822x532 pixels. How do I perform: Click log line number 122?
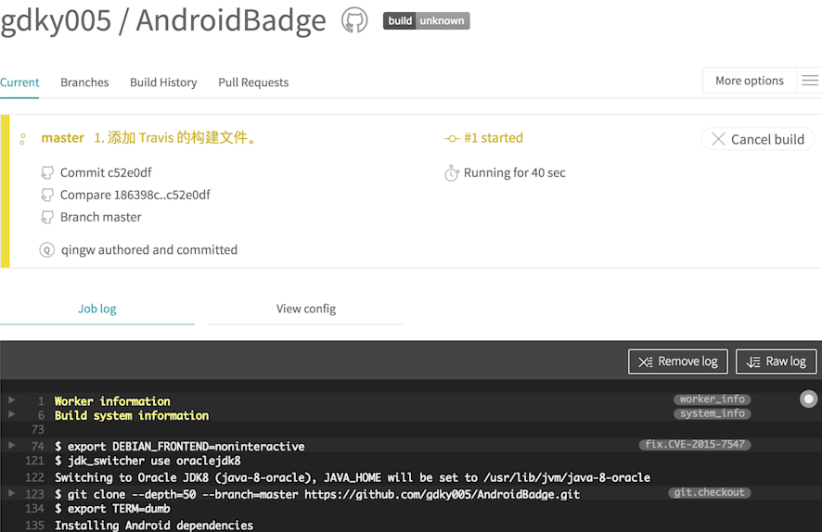[34, 477]
